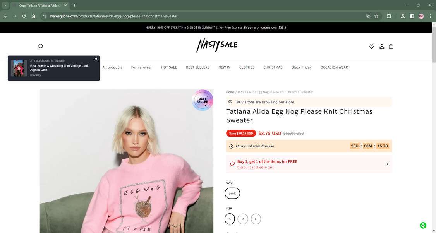Image resolution: width=436 pixels, height=233 pixels.
Task: Open the browser profile avatar menu
Action: coord(421,16)
